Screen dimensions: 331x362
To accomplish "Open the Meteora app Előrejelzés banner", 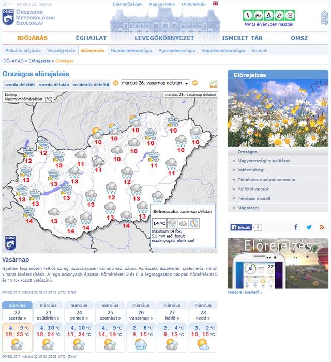I will (278, 264).
